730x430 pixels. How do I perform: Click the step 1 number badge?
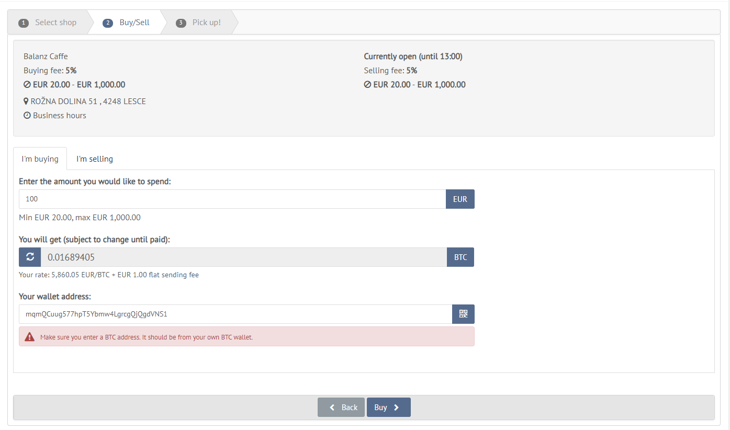(23, 23)
